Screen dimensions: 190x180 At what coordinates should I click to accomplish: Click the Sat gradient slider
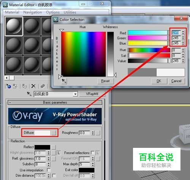tap(149, 56)
